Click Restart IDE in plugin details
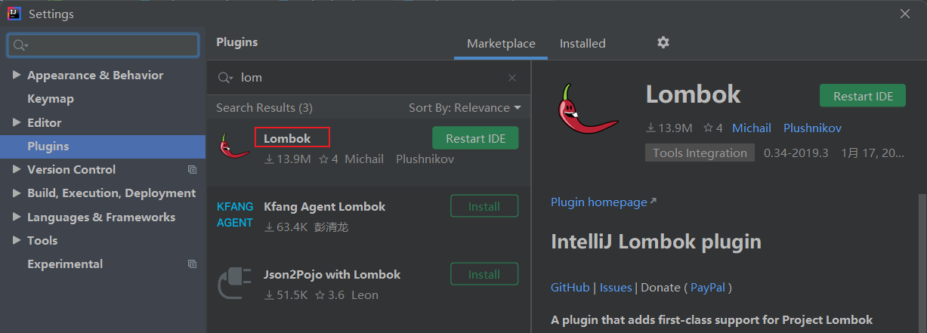 [863, 96]
